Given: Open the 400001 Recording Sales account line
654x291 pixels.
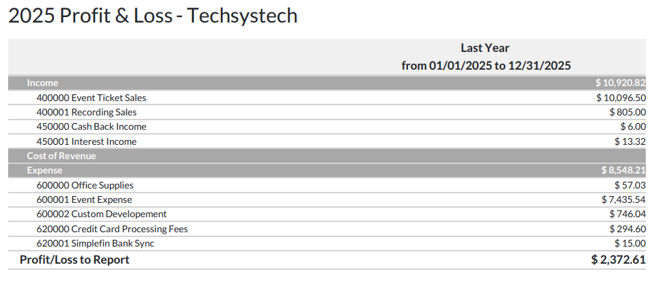Looking at the screenshot, I should 86,112.
